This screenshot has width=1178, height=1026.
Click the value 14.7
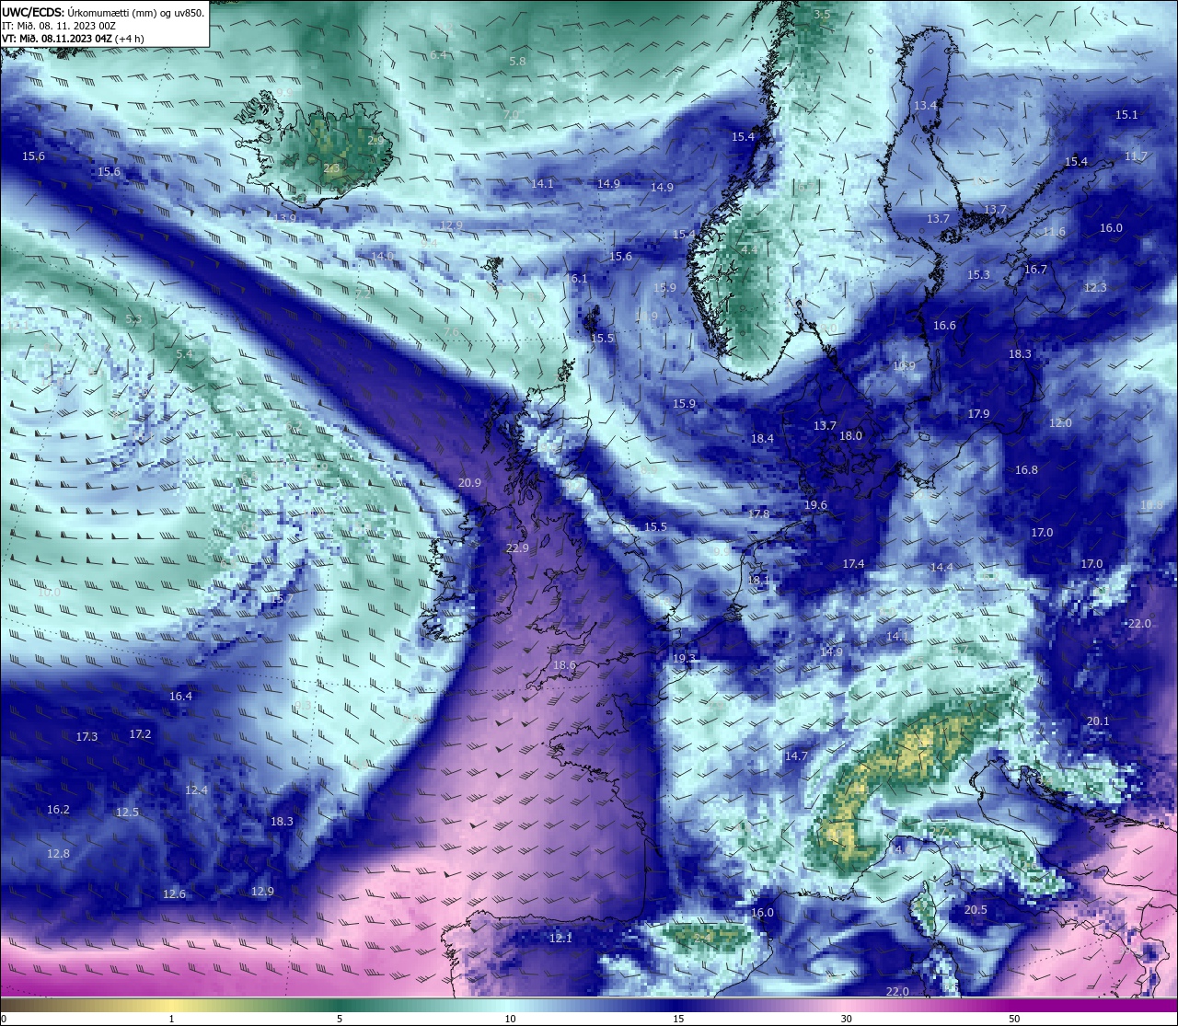[795, 755]
